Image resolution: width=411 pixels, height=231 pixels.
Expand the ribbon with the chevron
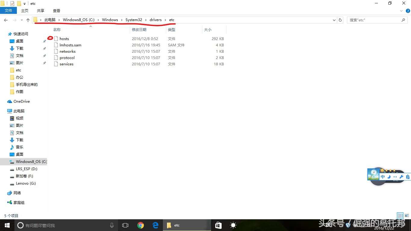click(401, 11)
